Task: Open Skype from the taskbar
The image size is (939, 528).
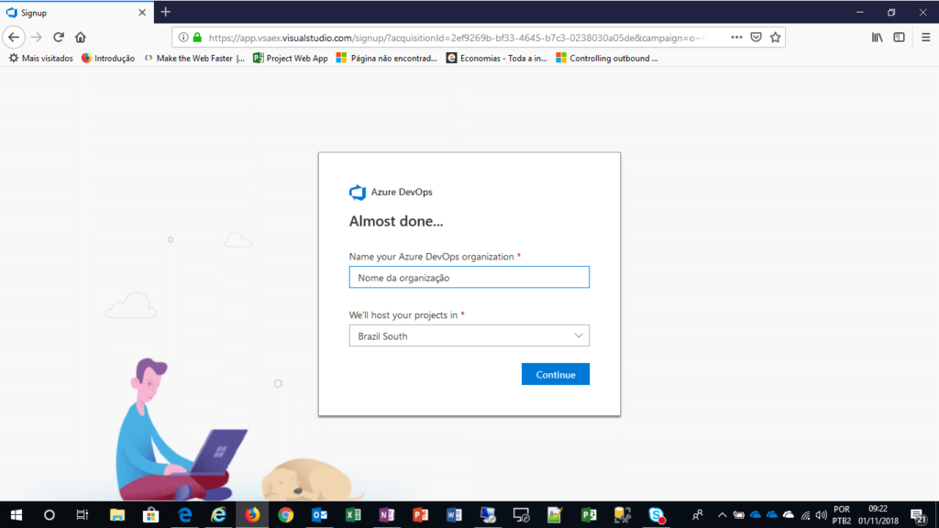Action: pyautogui.click(x=657, y=515)
